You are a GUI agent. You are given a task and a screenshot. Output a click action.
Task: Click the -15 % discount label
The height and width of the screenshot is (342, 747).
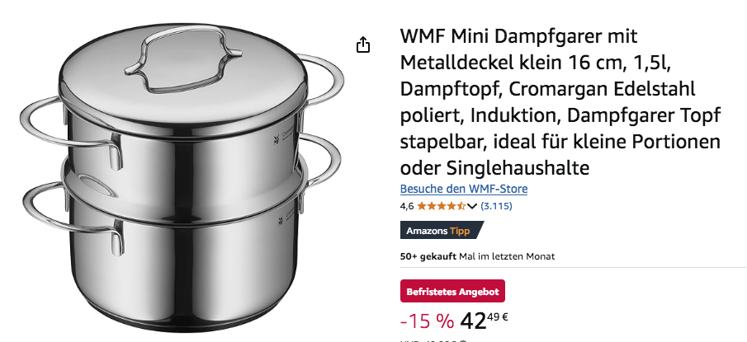coord(428,321)
